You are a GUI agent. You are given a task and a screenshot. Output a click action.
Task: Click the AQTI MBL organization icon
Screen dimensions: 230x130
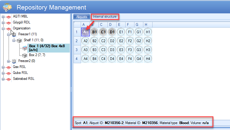coord(9,17)
